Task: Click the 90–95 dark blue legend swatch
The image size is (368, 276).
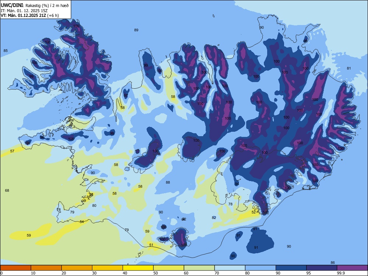Action: [291, 268]
